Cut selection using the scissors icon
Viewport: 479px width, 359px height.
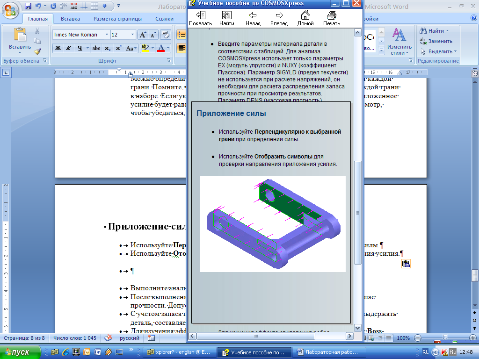[x=37, y=31]
